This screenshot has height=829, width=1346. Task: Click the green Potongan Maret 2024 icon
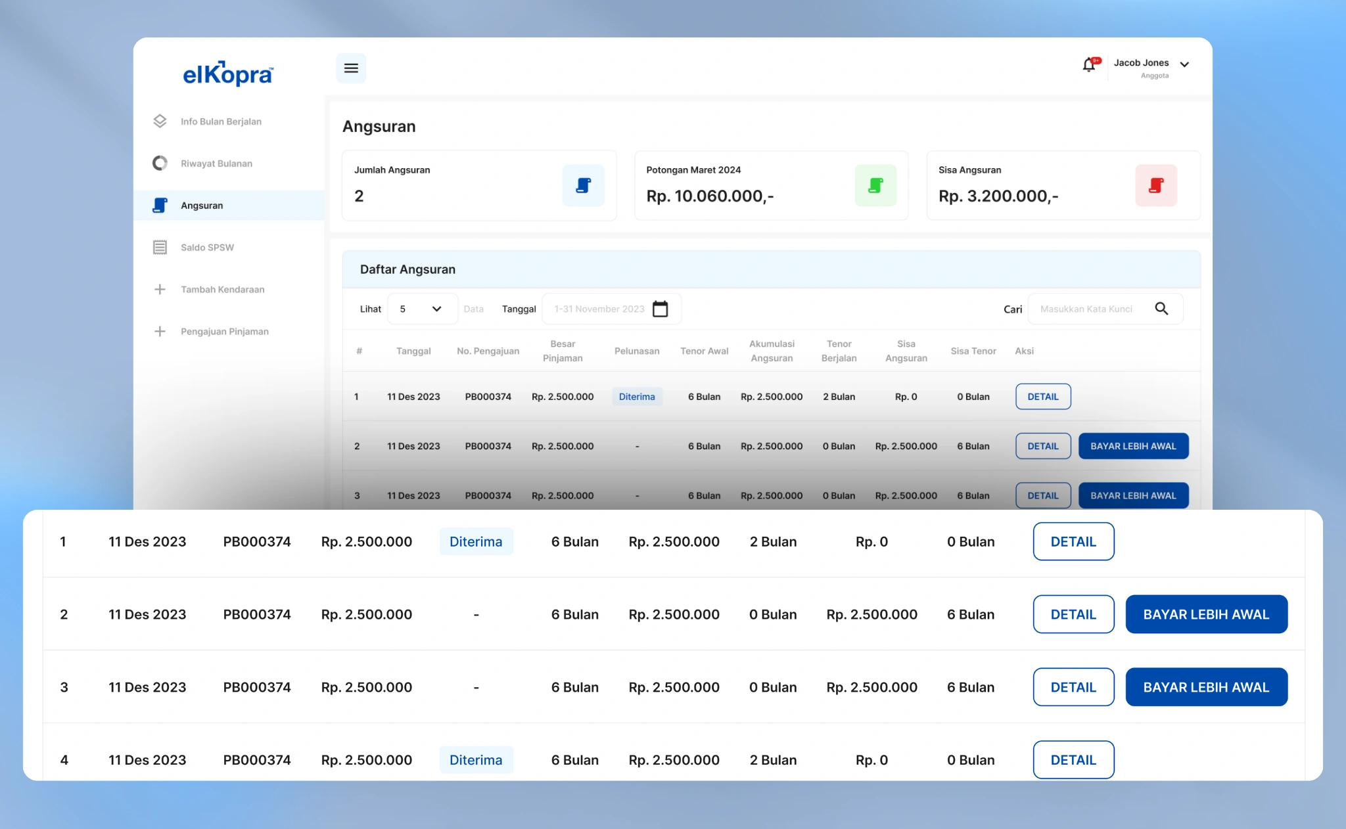pyautogui.click(x=875, y=185)
